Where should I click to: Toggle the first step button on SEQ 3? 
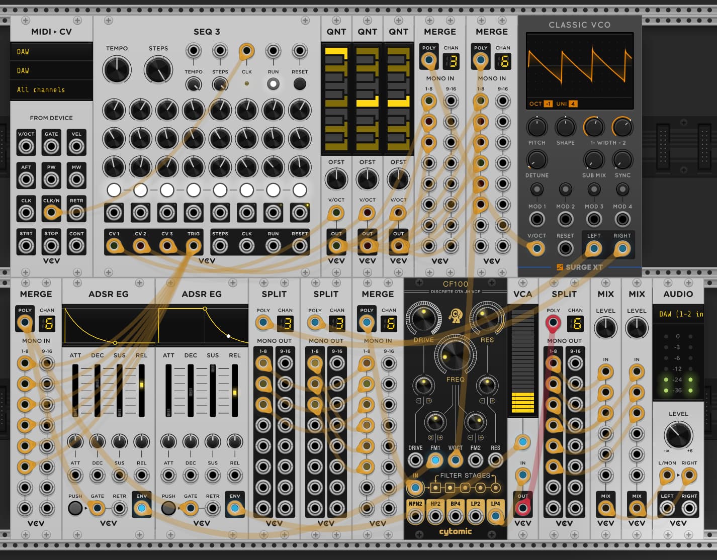[114, 190]
